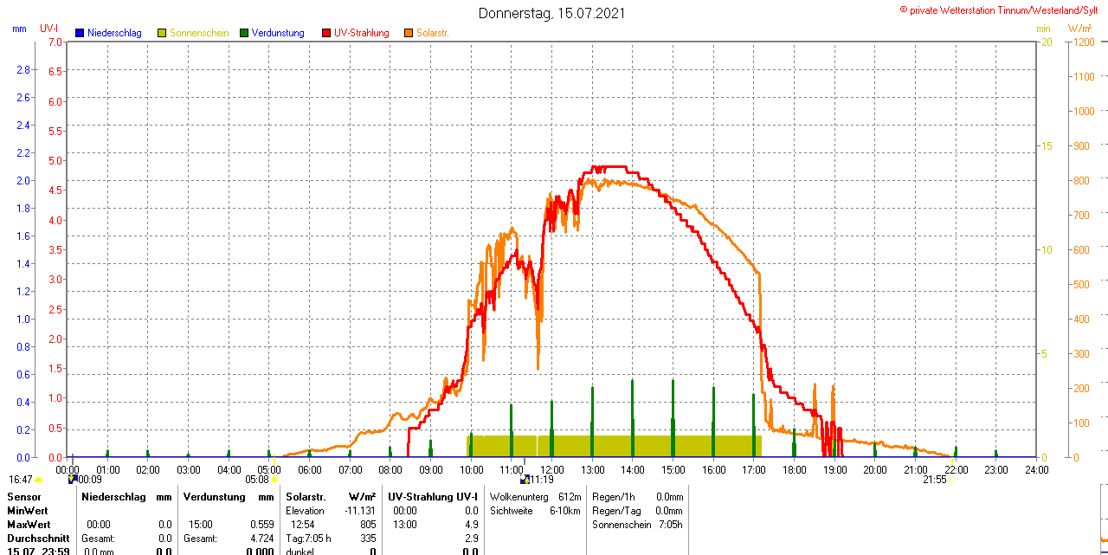The width and height of the screenshot is (1108, 555).
Task: Click the Sonnenschein 7:05h value row
Action: pyautogui.click(x=637, y=525)
